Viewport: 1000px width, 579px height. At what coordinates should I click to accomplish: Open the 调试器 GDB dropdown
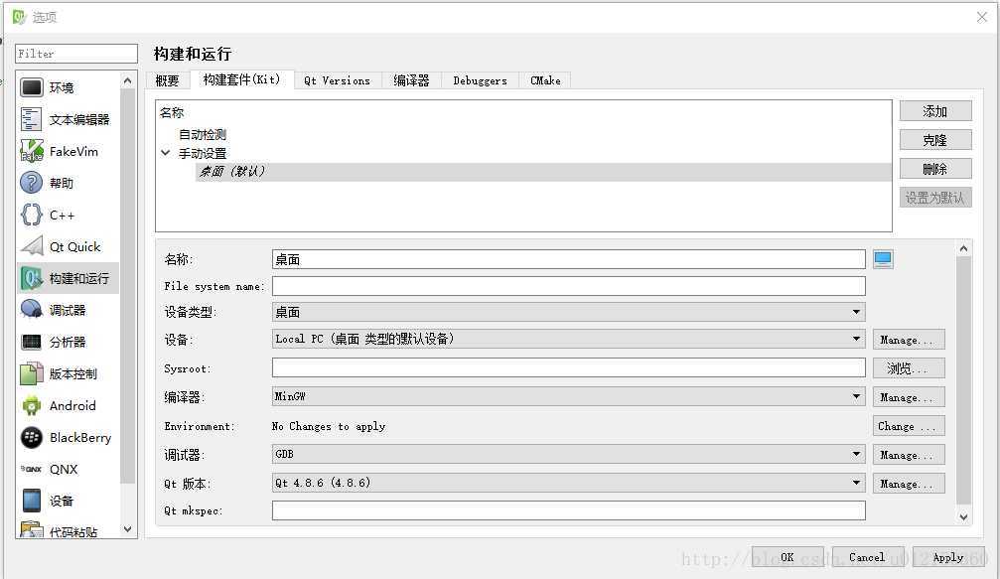click(568, 454)
